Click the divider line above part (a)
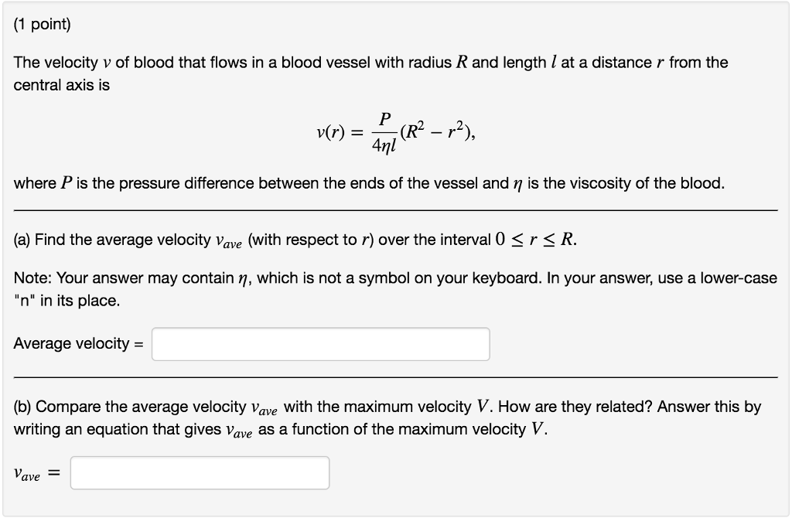Image resolution: width=792 pixels, height=518 pixels. [x=396, y=208]
